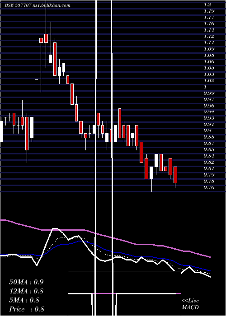The width and height of the screenshot is (226, 316).
Task: Select the 1.2 price axis label
Action: [x=207, y=5]
